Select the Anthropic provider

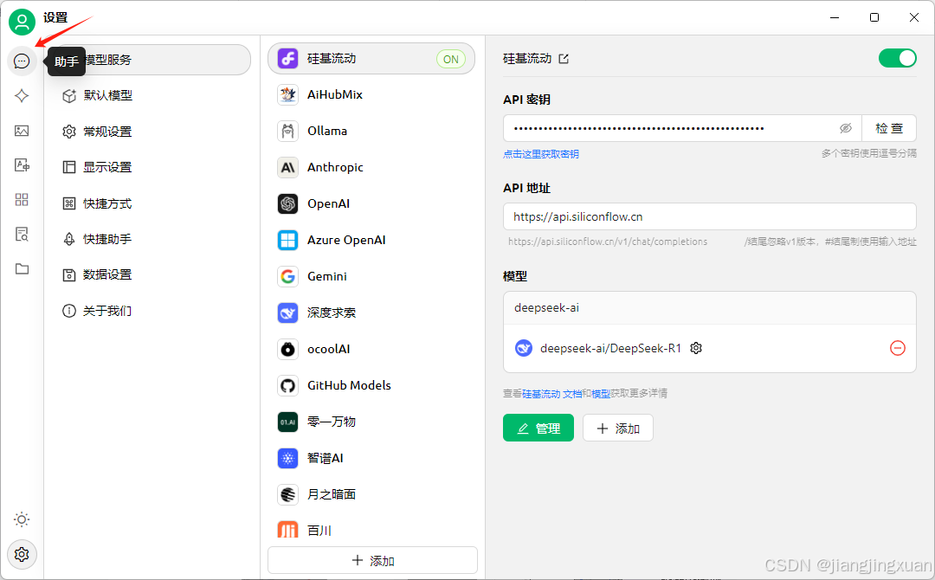[x=371, y=167]
